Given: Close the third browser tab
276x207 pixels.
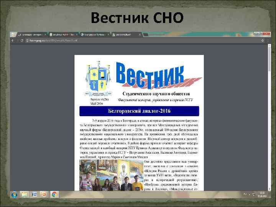Looking at the screenshot, I should pyautogui.click(x=108, y=34).
